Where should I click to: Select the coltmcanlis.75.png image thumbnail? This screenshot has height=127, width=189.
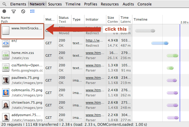(x=6, y=92)
